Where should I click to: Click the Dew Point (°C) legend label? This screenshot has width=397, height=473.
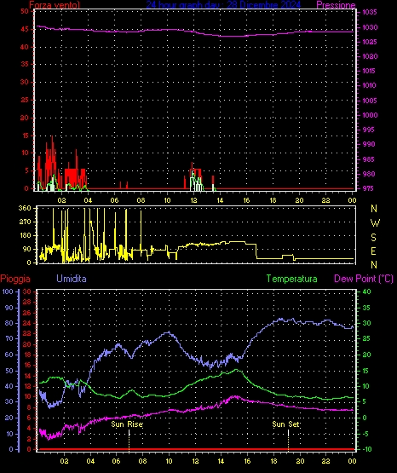click(x=364, y=279)
